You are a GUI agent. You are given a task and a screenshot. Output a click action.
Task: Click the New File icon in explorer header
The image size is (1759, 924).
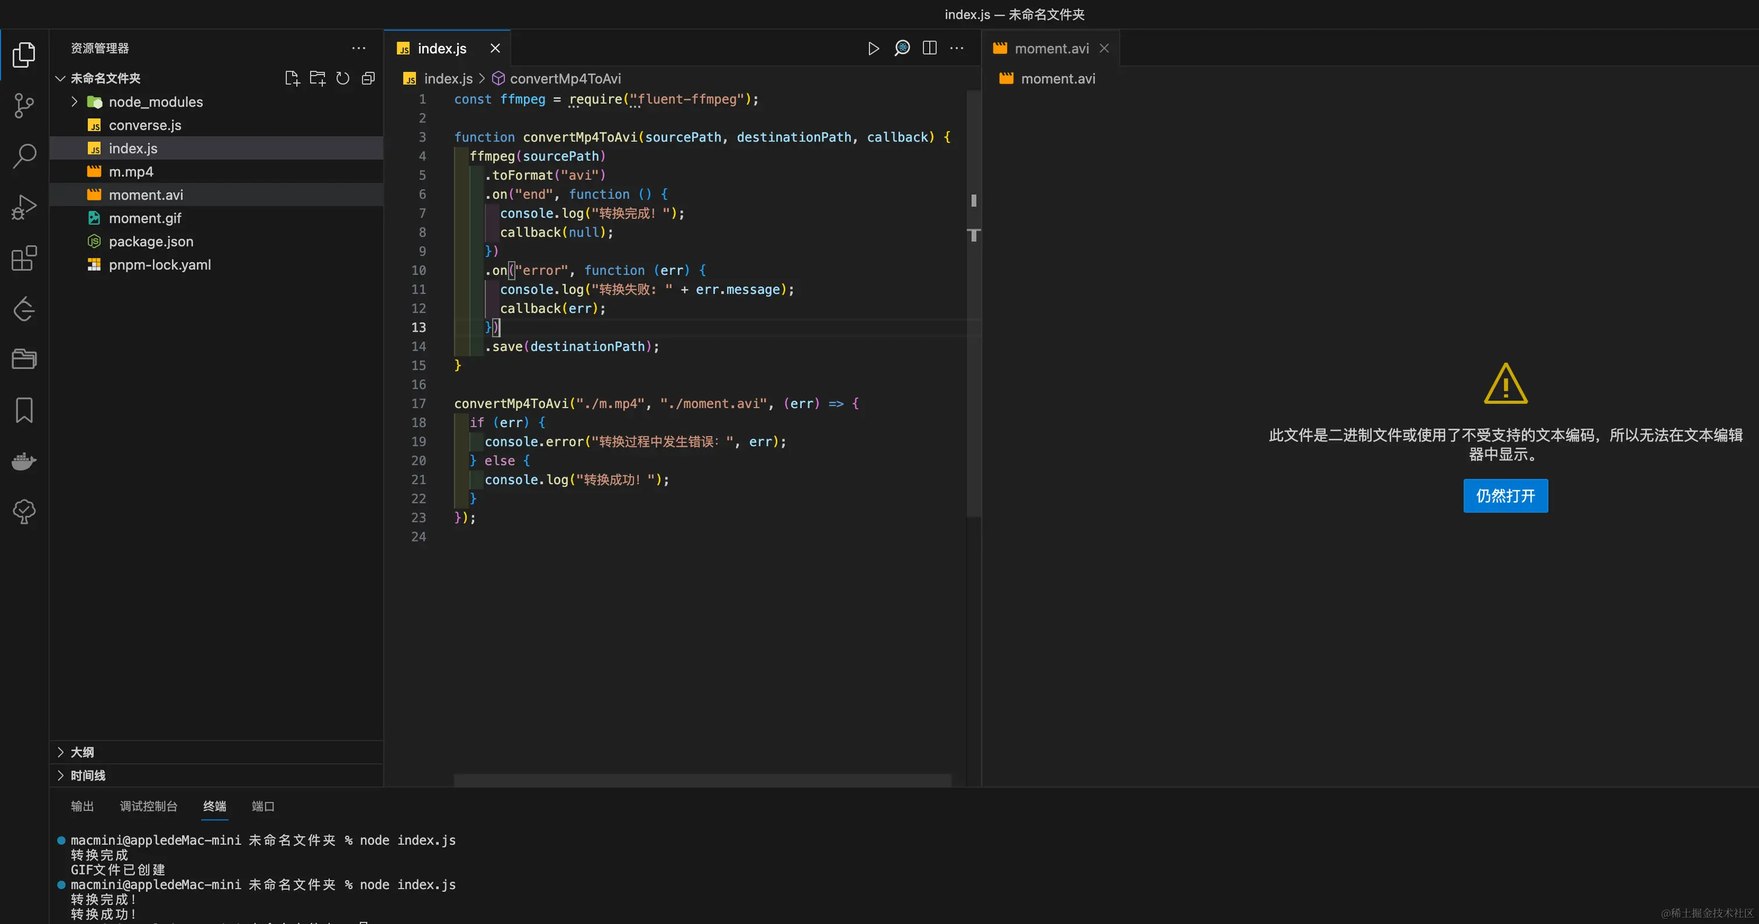(292, 78)
